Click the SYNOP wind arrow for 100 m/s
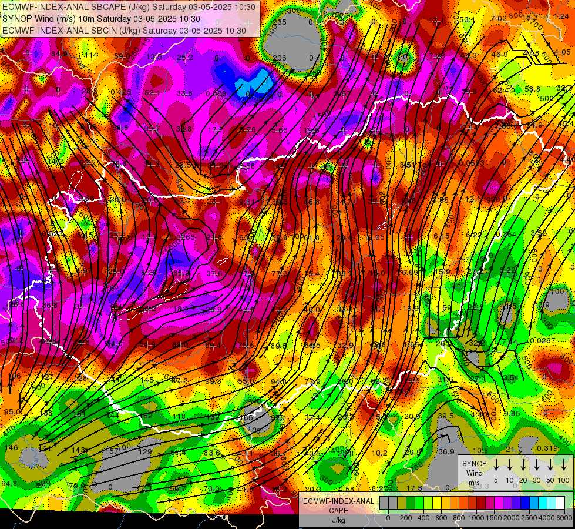 click(x=564, y=464)
